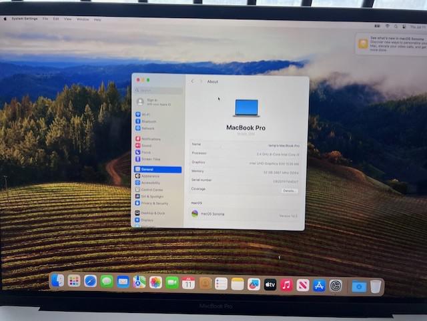Image resolution: width=427 pixels, height=321 pixels.
Task: Open Mail app in the Dock
Action: tap(123, 282)
